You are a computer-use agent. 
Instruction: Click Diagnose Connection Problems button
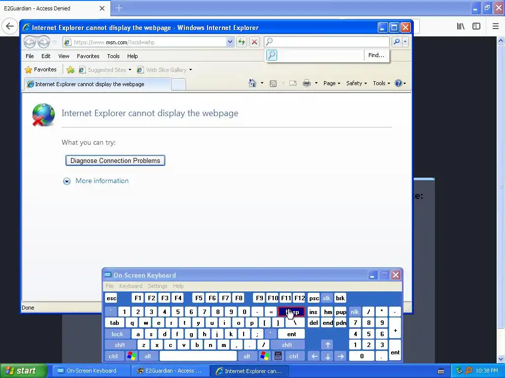click(x=115, y=160)
